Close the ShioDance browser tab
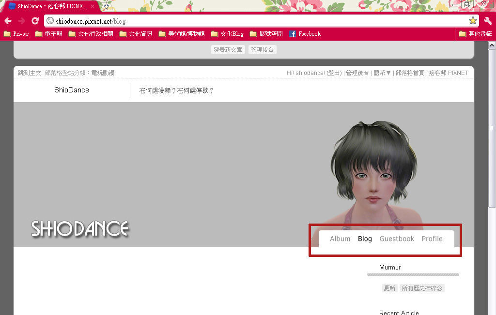The width and height of the screenshot is (496, 315). pyautogui.click(x=93, y=6)
